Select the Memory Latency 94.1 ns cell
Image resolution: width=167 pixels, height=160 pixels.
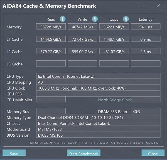click(x=146, y=26)
